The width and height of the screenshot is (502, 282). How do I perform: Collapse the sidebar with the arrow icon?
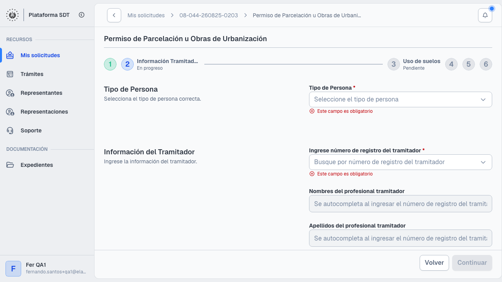click(x=82, y=15)
